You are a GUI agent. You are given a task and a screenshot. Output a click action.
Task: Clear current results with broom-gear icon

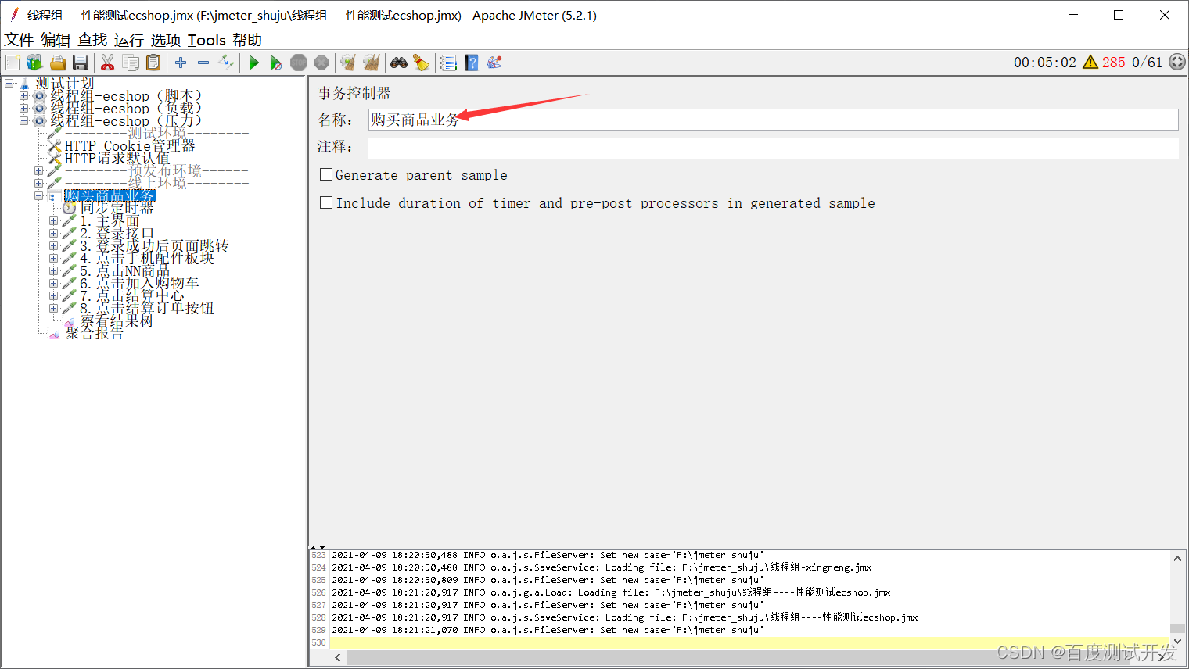point(348,63)
